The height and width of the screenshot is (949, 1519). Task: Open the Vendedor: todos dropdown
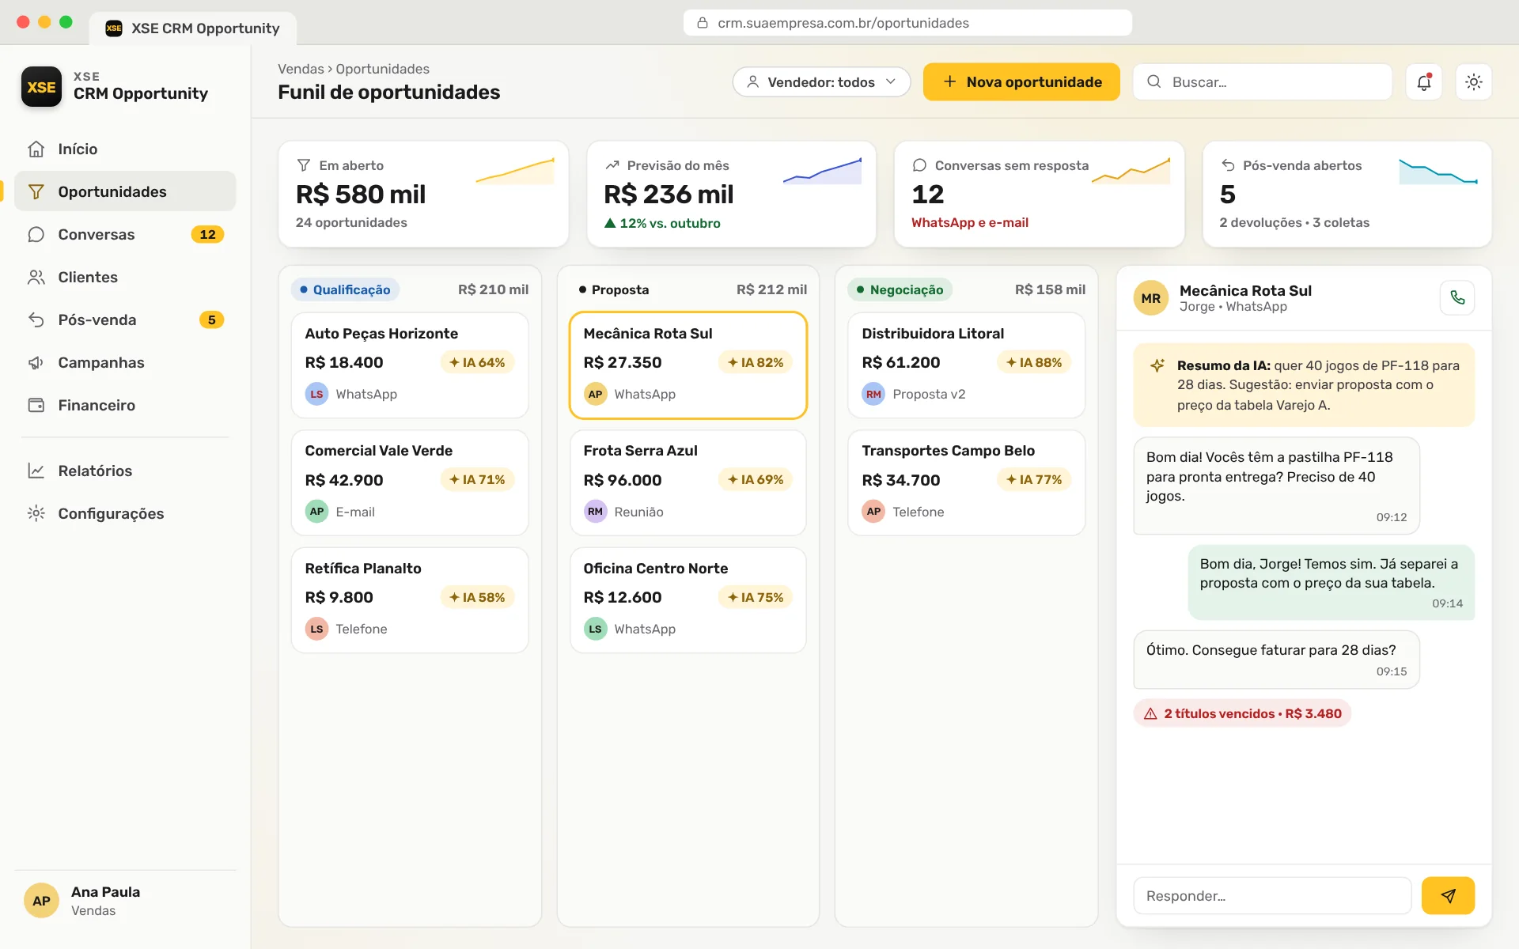[x=821, y=81]
